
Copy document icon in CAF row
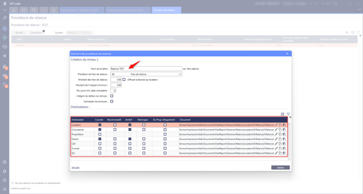[x=280, y=144]
